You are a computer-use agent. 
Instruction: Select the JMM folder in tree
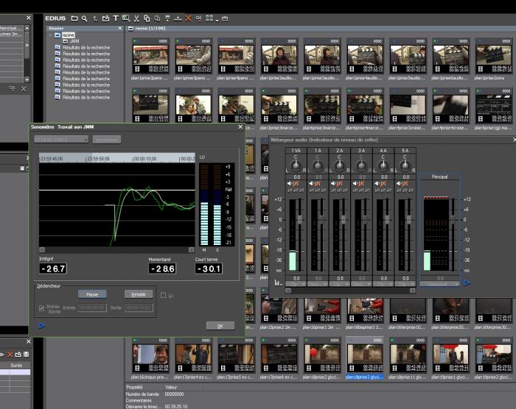(x=73, y=40)
